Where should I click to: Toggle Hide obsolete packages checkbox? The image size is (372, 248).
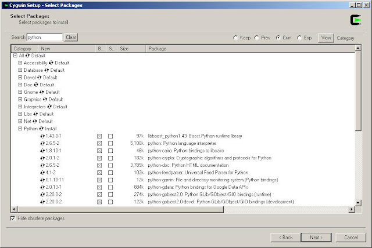13,218
